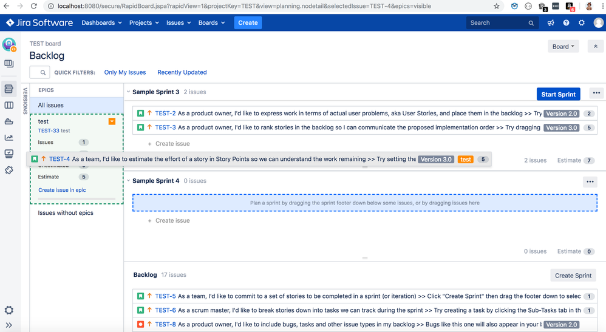Select All issues in Epics panel
606x332 pixels.
tap(77, 105)
